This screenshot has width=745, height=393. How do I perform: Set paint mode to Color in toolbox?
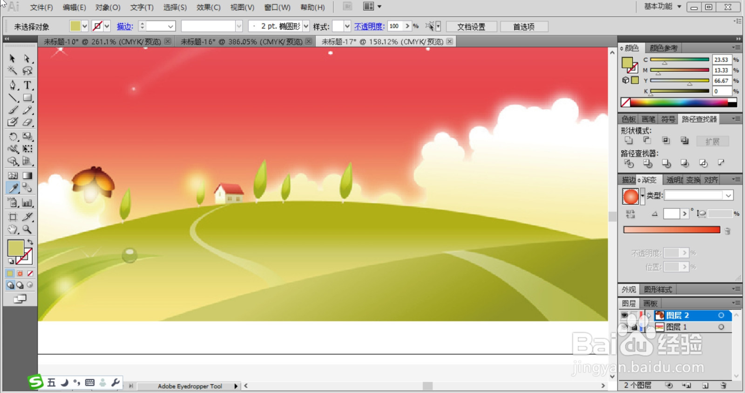pyautogui.click(x=10, y=274)
